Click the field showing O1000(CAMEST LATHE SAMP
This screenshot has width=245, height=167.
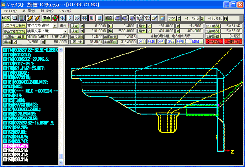pyautogui.click(x=48, y=37)
